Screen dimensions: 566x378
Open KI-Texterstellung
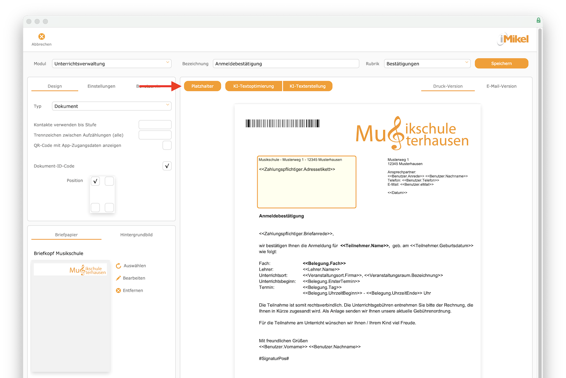308,86
